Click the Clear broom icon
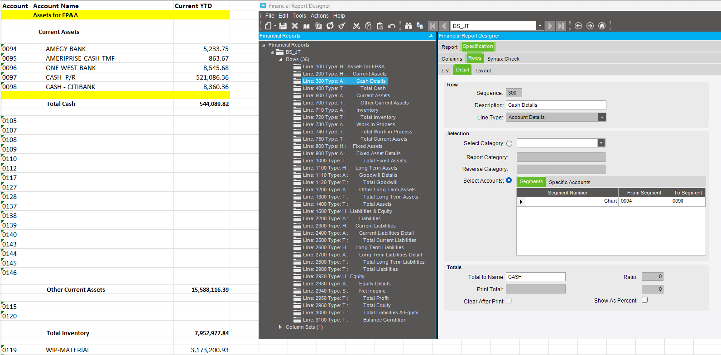 point(342,26)
